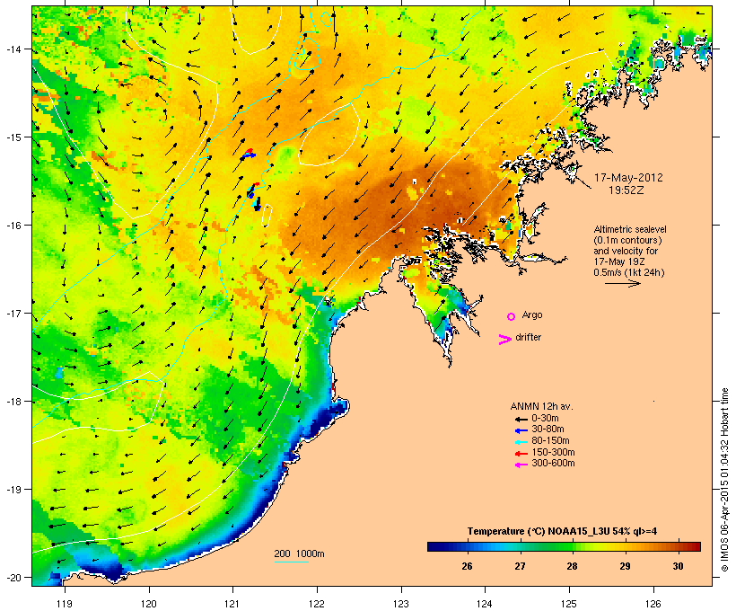This screenshot has width=736, height=611.
Task: Click the 0-30m depth label
Action: pos(545,419)
